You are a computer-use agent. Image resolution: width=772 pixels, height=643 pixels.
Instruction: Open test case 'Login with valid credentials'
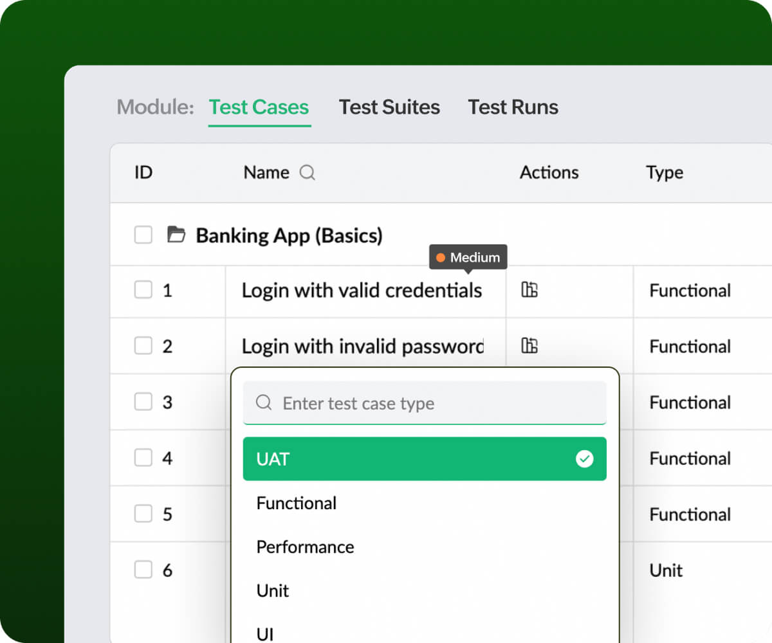coord(362,291)
